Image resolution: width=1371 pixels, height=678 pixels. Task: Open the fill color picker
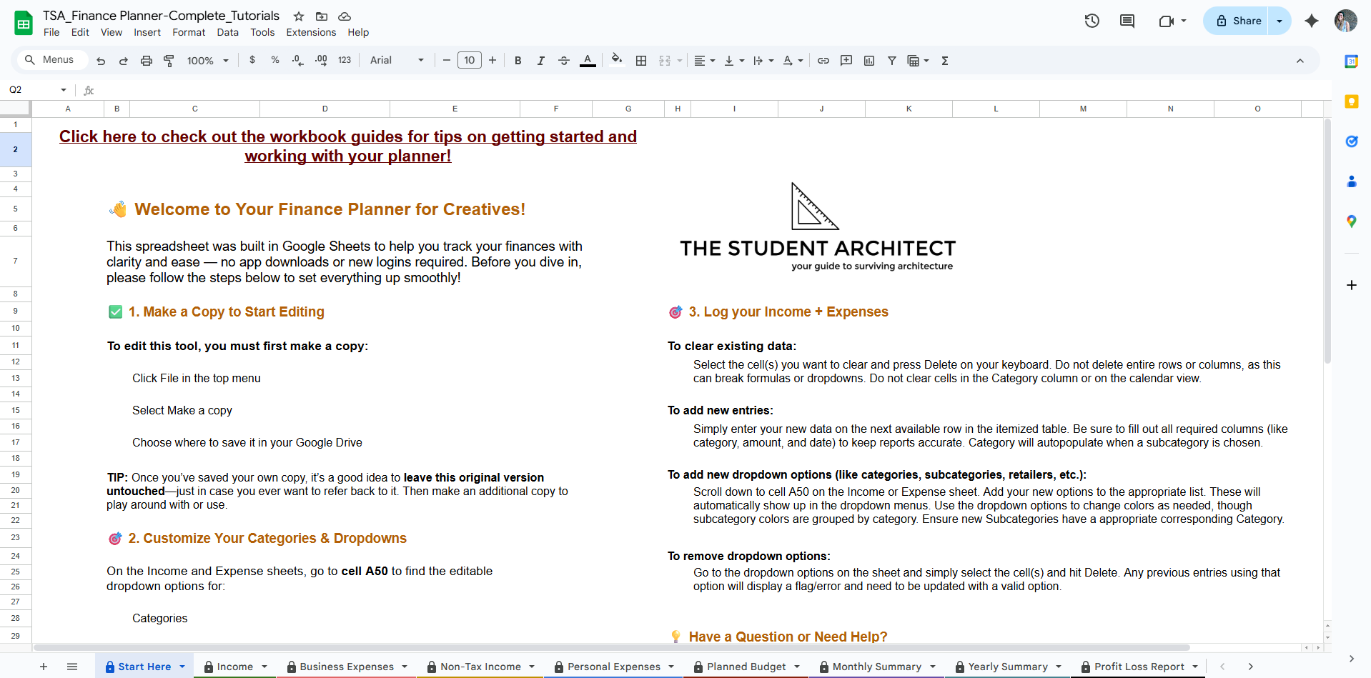(x=617, y=60)
